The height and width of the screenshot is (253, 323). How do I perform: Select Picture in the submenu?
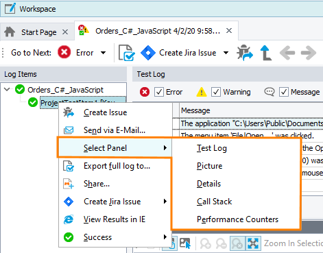pos(236,166)
